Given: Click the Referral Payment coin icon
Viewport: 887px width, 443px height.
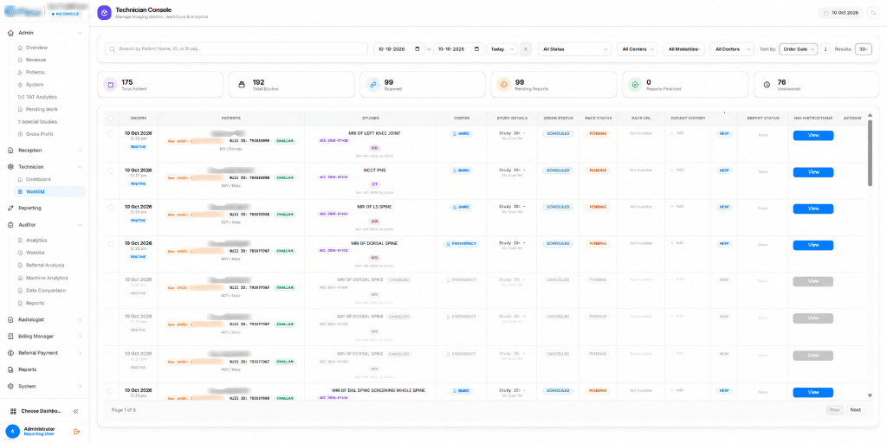Looking at the screenshot, I should 10,353.
